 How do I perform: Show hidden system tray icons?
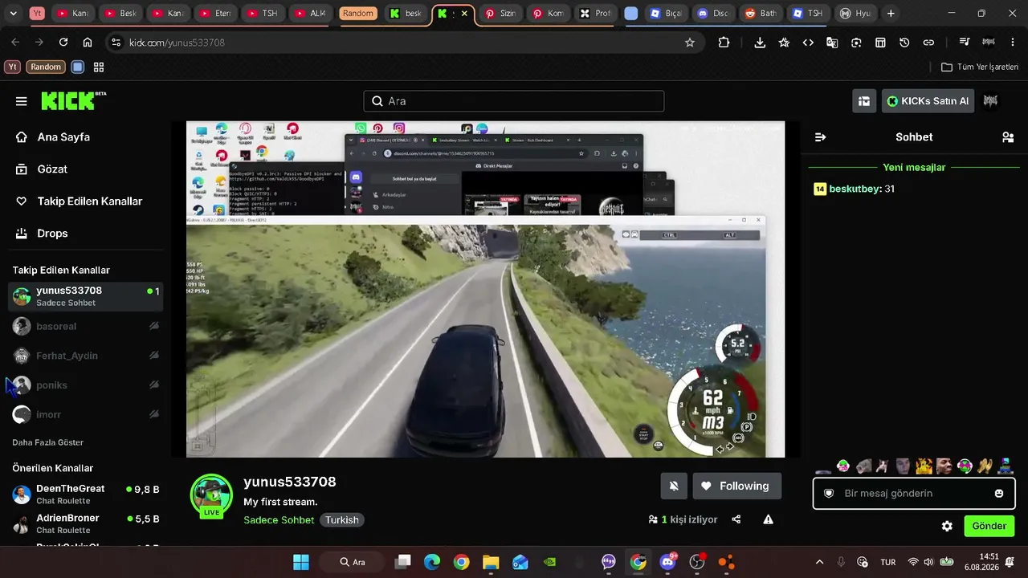819,562
